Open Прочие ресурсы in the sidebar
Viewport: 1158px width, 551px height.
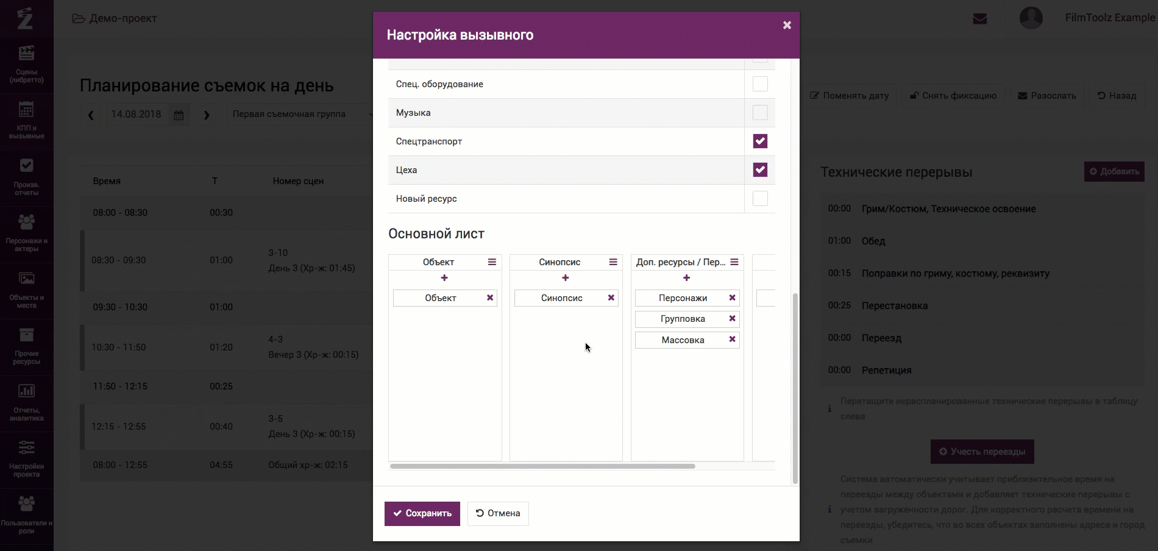tap(26, 346)
